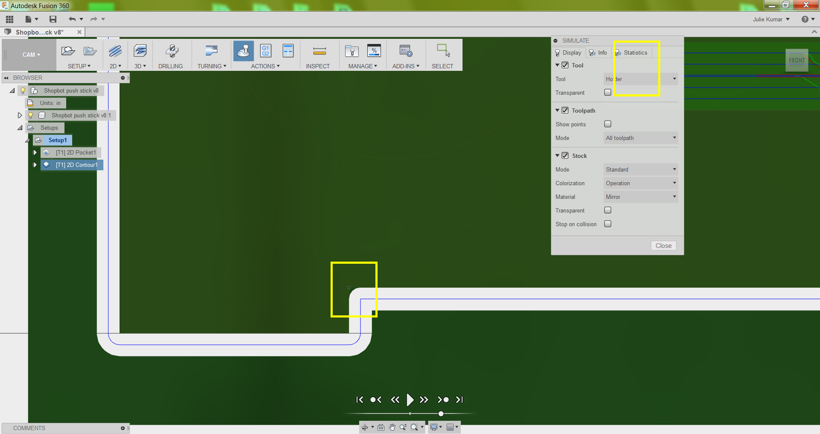
Task: Switch to the Display tab
Action: point(568,52)
